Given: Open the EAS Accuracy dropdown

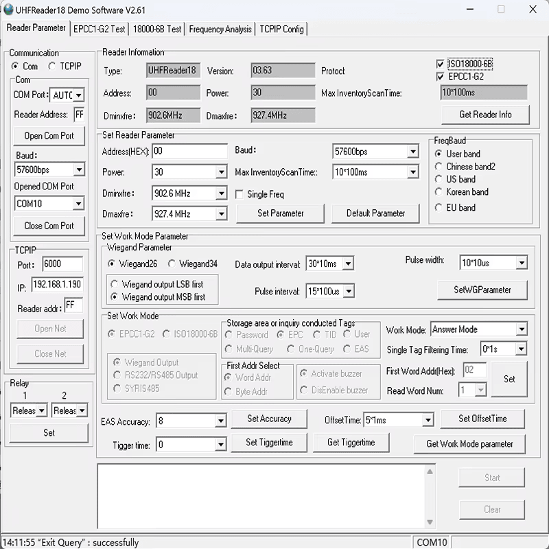Looking at the screenshot, I should click(x=220, y=421).
